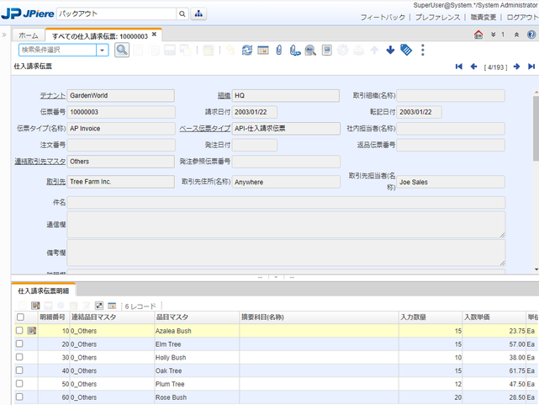Open the 検索条件選択 dropdown arrow
The height and width of the screenshot is (405, 539).
[x=102, y=51]
